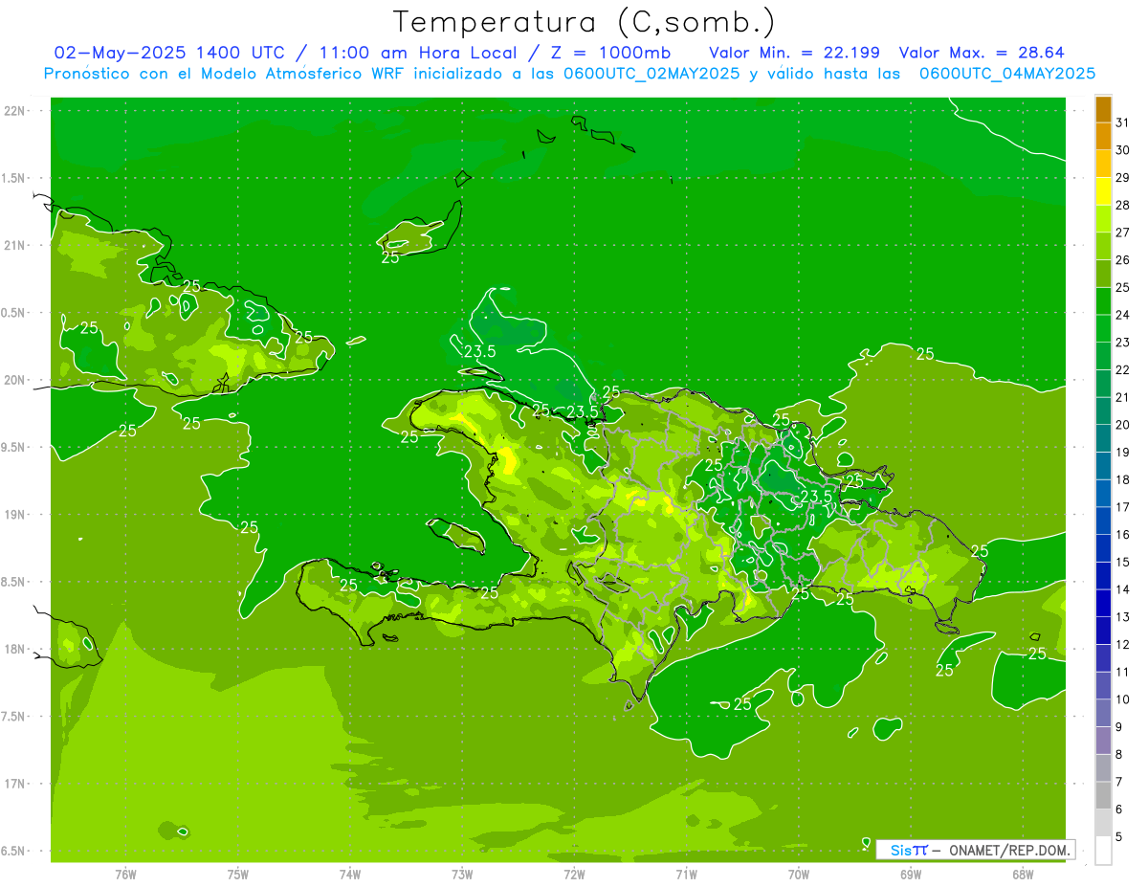Click the color scale label "23"
This screenshot has width=1148, height=887.
point(1123,343)
